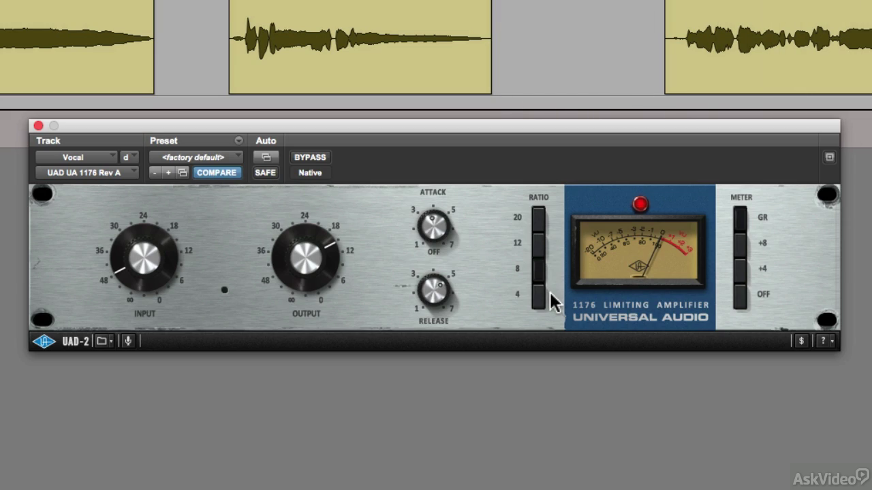Open the UAD-2 preset folder icon
The image size is (872, 490).
(104, 341)
